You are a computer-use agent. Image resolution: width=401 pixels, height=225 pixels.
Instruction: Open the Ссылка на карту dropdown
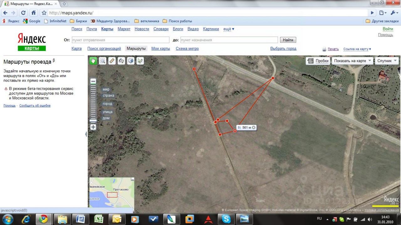[357, 49]
